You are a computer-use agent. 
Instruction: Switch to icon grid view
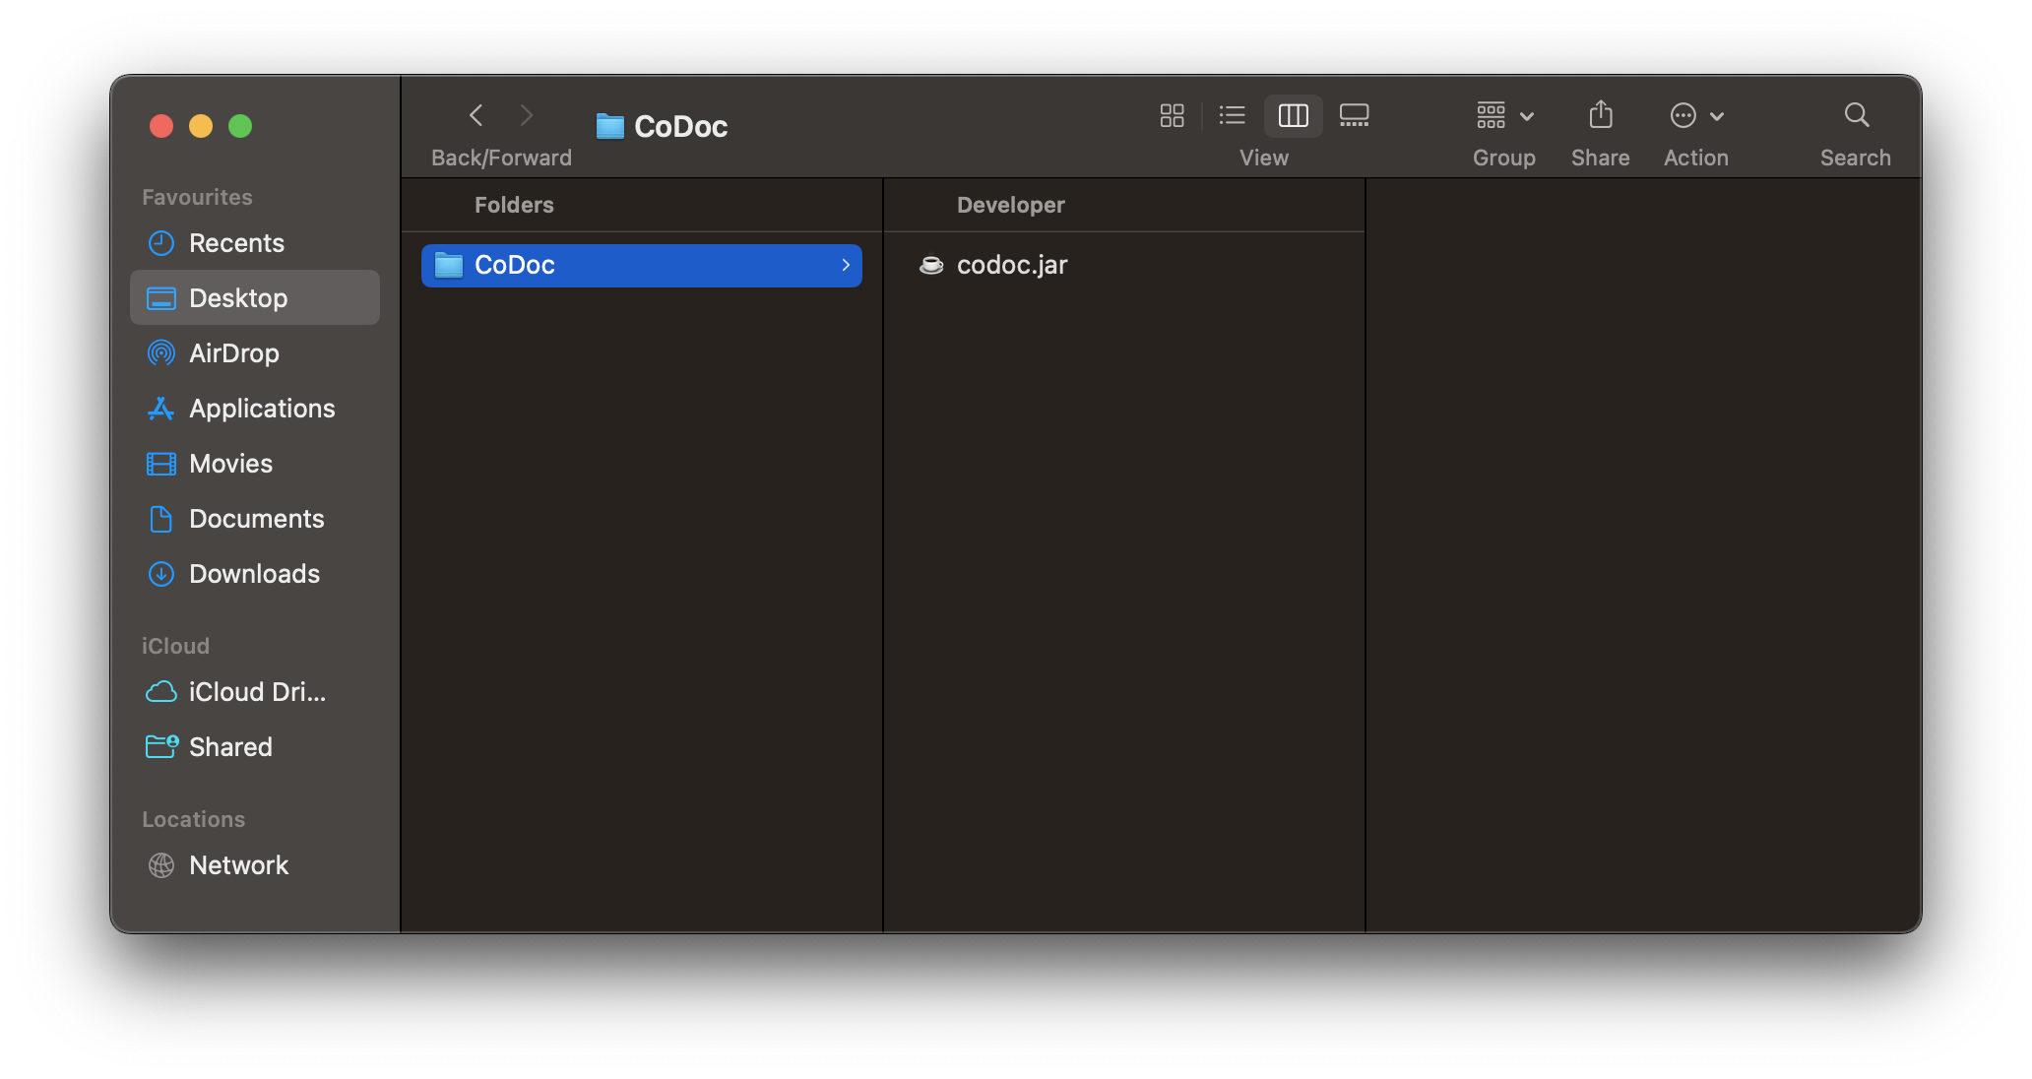click(x=1172, y=115)
